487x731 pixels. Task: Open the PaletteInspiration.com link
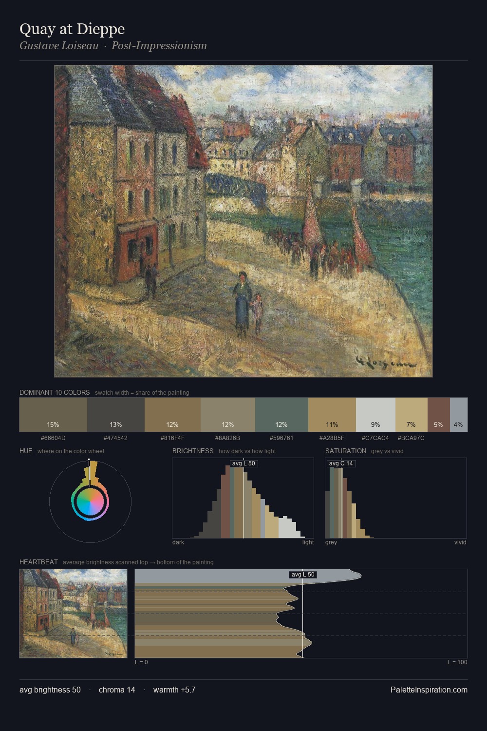(429, 690)
